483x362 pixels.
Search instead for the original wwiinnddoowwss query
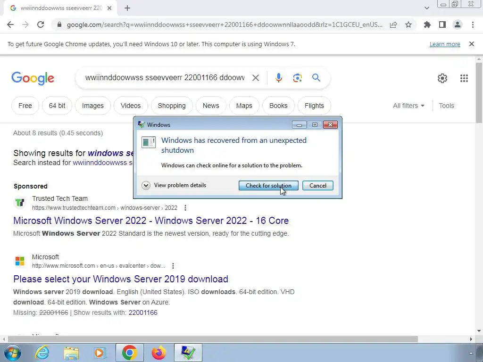tap(103, 163)
